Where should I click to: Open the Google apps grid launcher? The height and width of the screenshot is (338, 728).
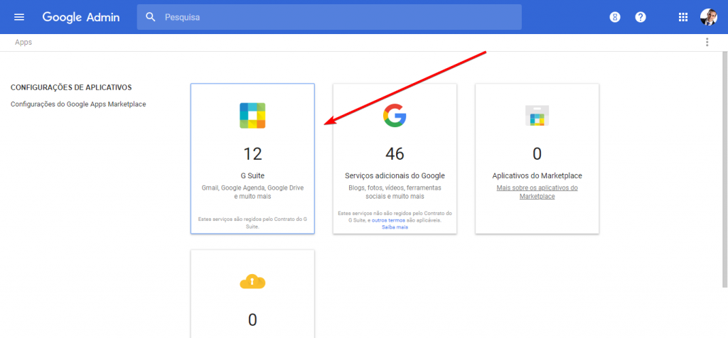683,17
